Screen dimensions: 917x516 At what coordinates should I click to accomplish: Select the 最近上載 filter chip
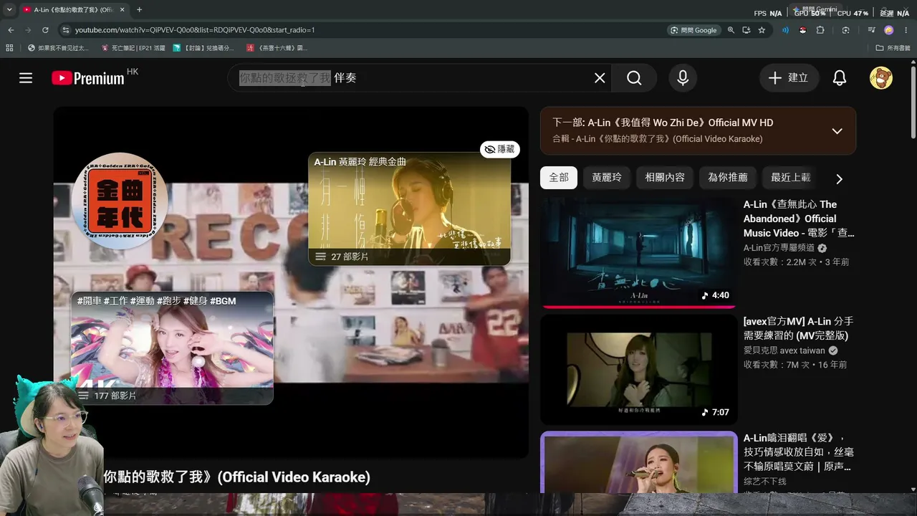(x=791, y=178)
